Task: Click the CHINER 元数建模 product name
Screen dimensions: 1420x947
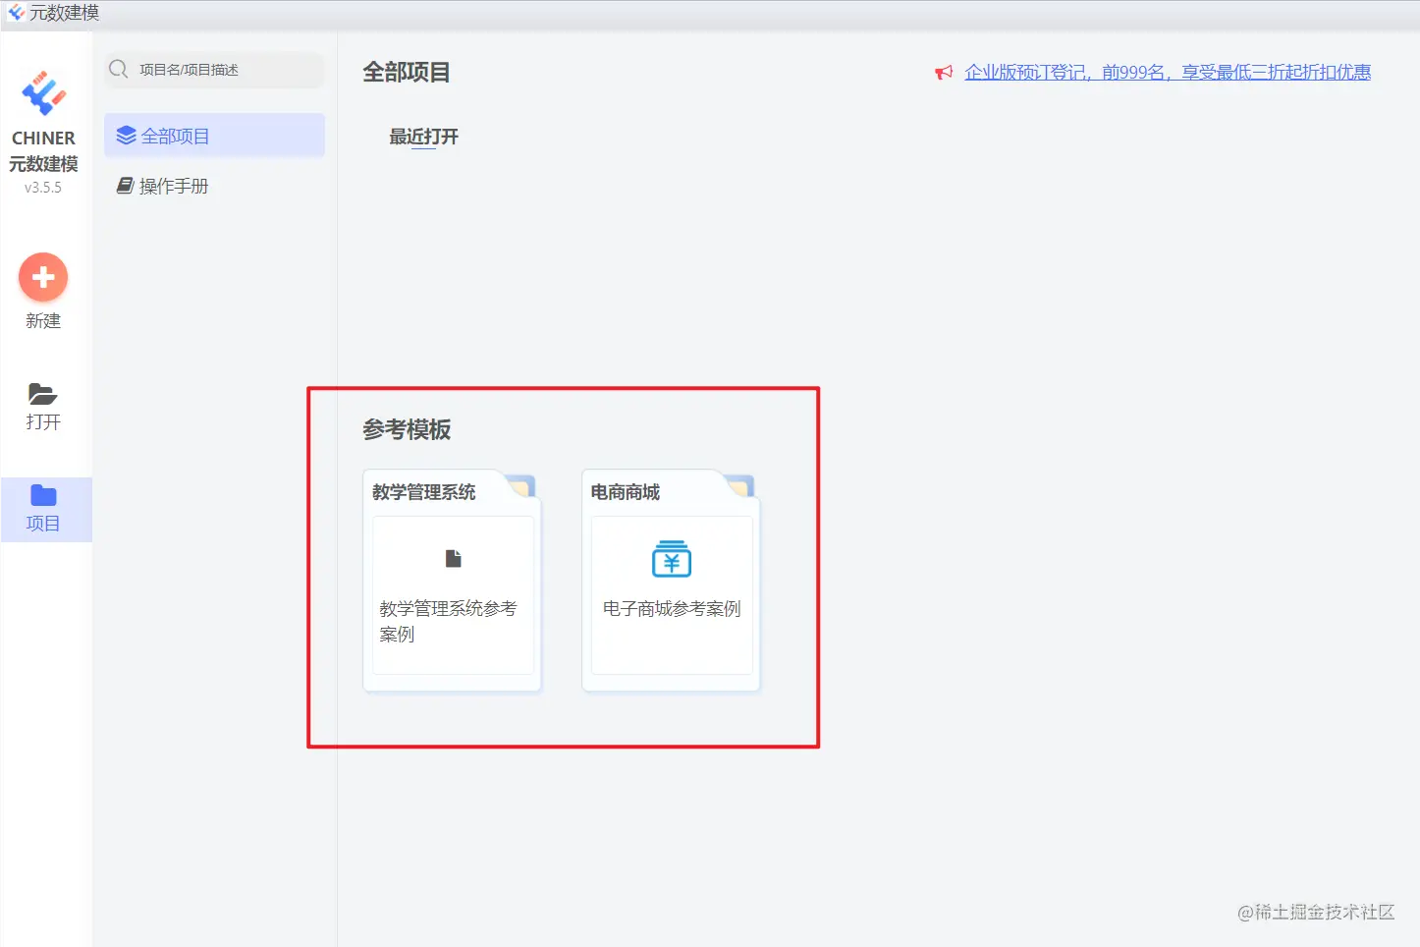Action: [43, 150]
